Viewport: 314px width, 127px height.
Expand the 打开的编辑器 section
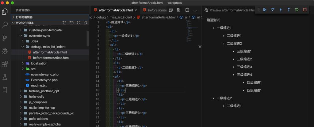click(13, 17)
